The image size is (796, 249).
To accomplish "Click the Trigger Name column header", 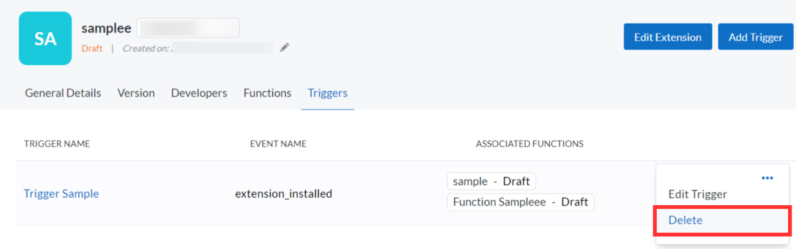I will (57, 144).
